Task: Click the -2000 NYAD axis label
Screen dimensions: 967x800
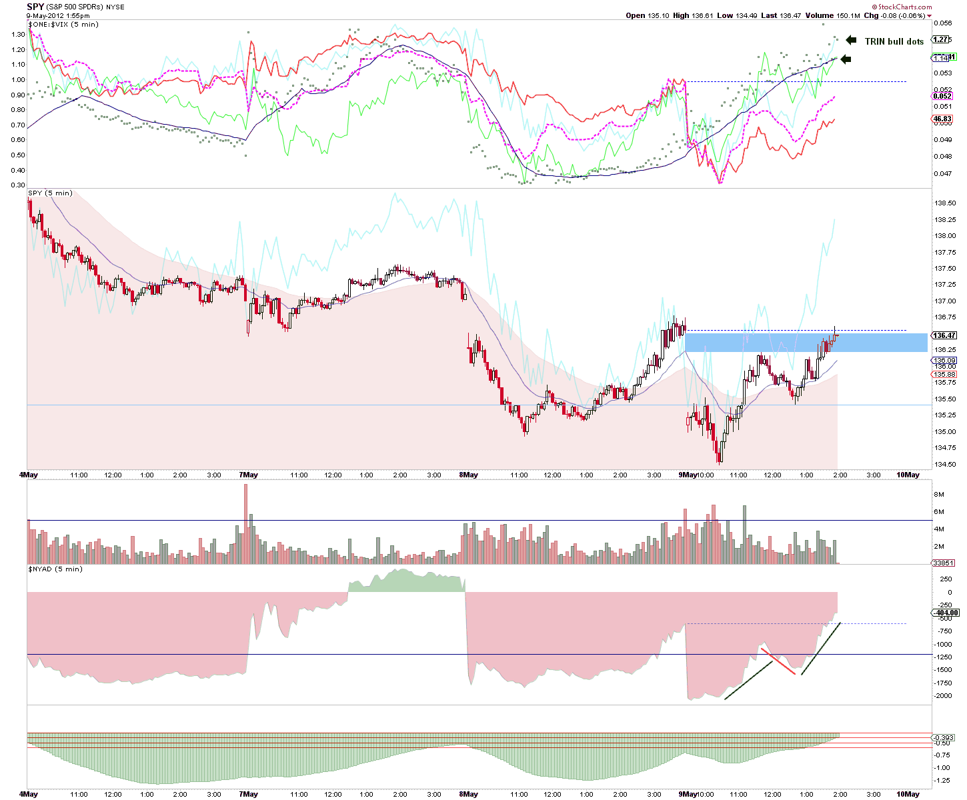Action: click(x=943, y=696)
